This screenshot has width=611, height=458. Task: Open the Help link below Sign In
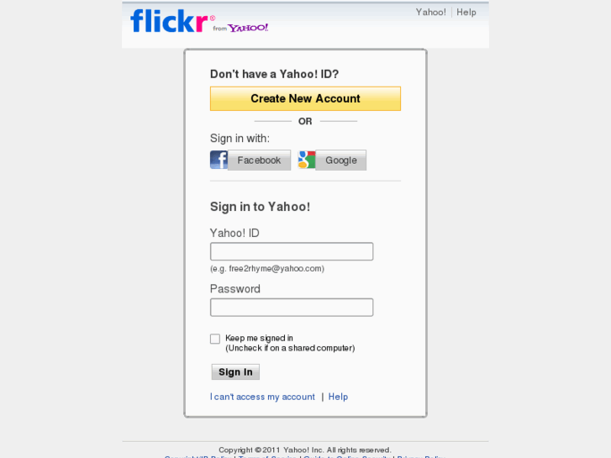tap(338, 397)
